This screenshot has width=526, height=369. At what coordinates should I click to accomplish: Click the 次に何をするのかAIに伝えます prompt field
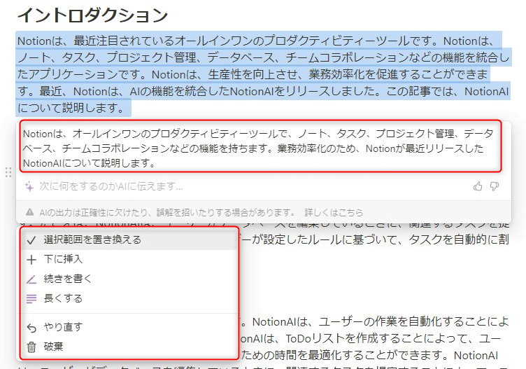[111, 186]
